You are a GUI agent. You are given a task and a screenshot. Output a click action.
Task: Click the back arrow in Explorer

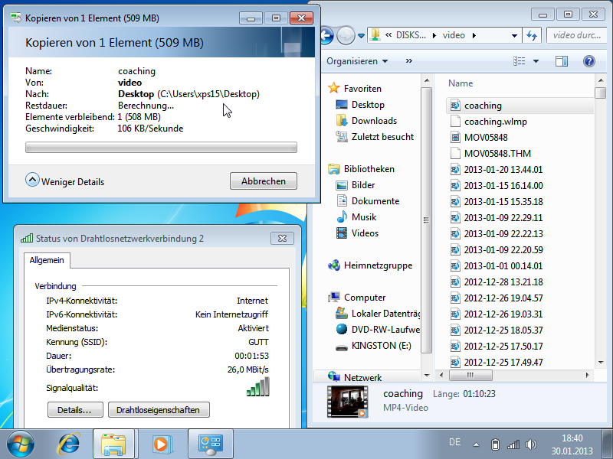click(324, 35)
